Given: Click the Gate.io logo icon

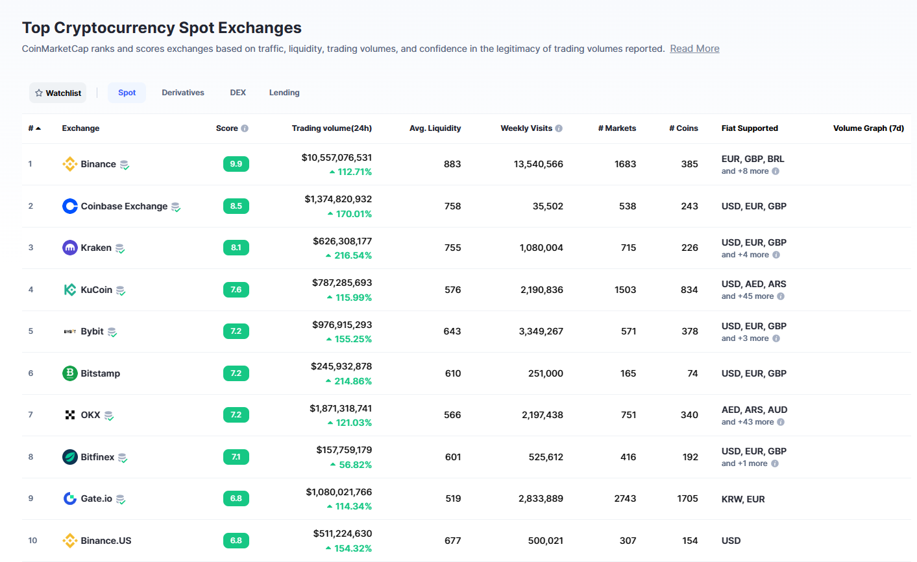Looking at the screenshot, I should point(69,498).
